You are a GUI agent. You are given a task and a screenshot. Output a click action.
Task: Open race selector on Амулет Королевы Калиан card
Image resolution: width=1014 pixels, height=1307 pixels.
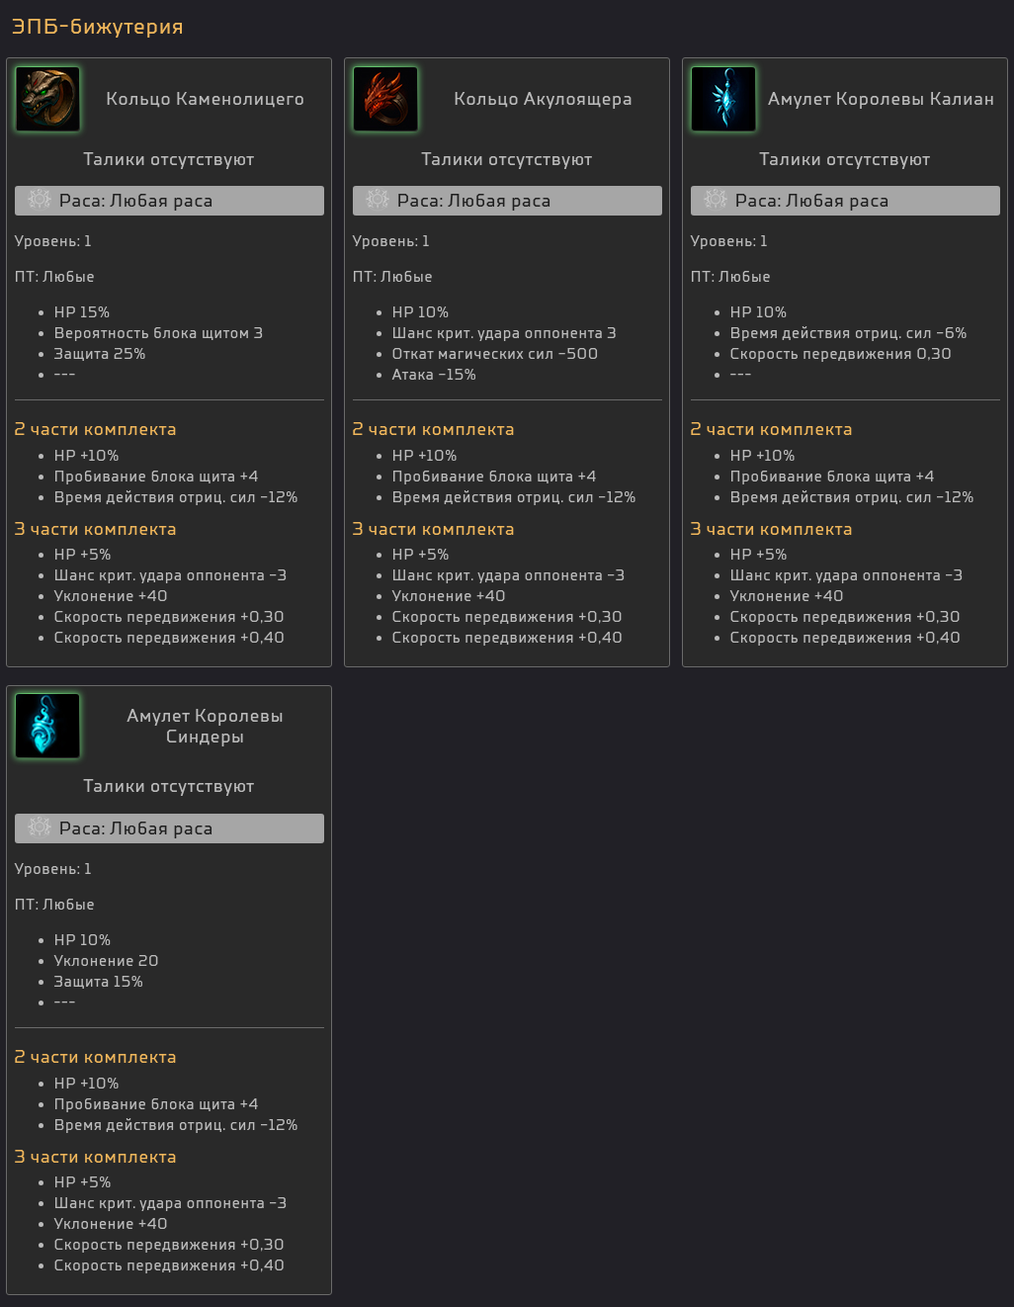[845, 201]
